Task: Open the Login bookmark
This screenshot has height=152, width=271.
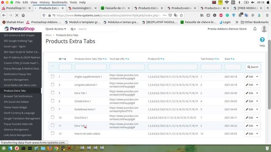Action: pyautogui.click(x=225, y=22)
